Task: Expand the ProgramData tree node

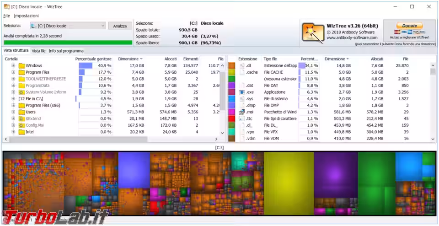Action: coord(13,86)
